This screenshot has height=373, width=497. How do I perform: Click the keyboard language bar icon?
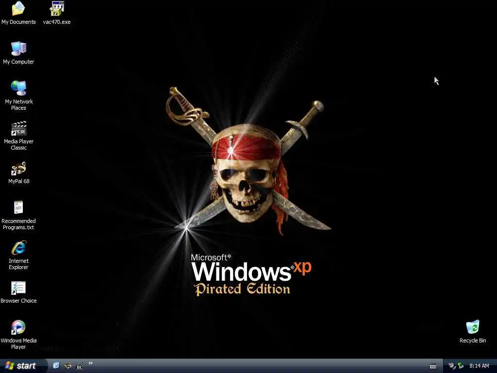(x=433, y=366)
